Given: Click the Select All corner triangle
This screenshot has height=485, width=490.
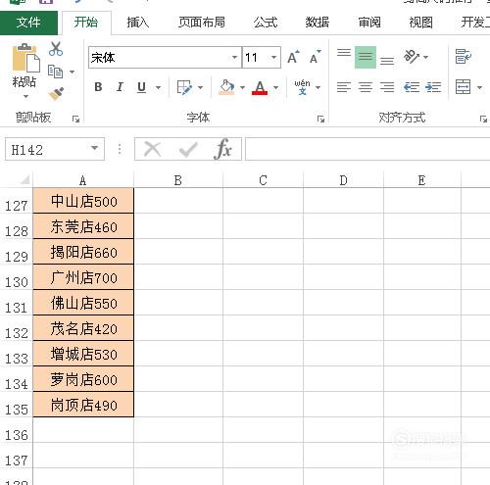Looking at the screenshot, I should point(25,179).
